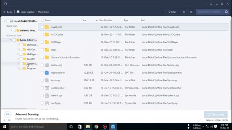The height and width of the screenshot is (130, 232).
Task: Expand the Program folder node in tree
Action: pyautogui.click(x=18, y=68)
